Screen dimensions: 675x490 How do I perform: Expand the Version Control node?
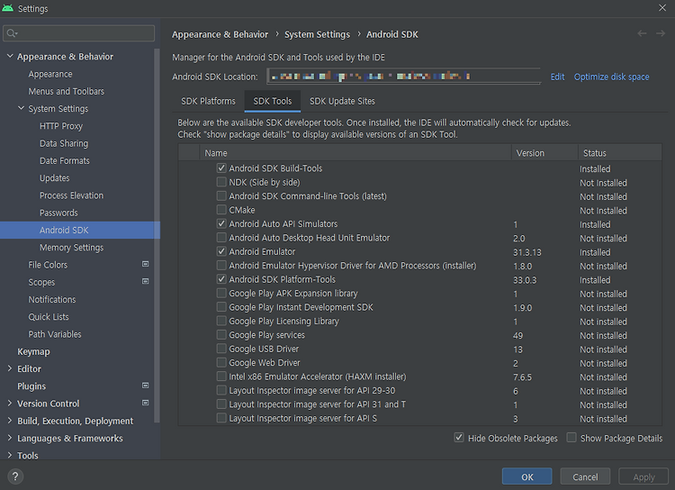click(10, 403)
